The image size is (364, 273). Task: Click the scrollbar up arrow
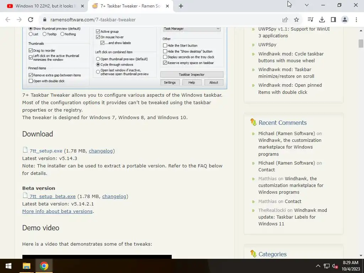[x=361, y=31]
